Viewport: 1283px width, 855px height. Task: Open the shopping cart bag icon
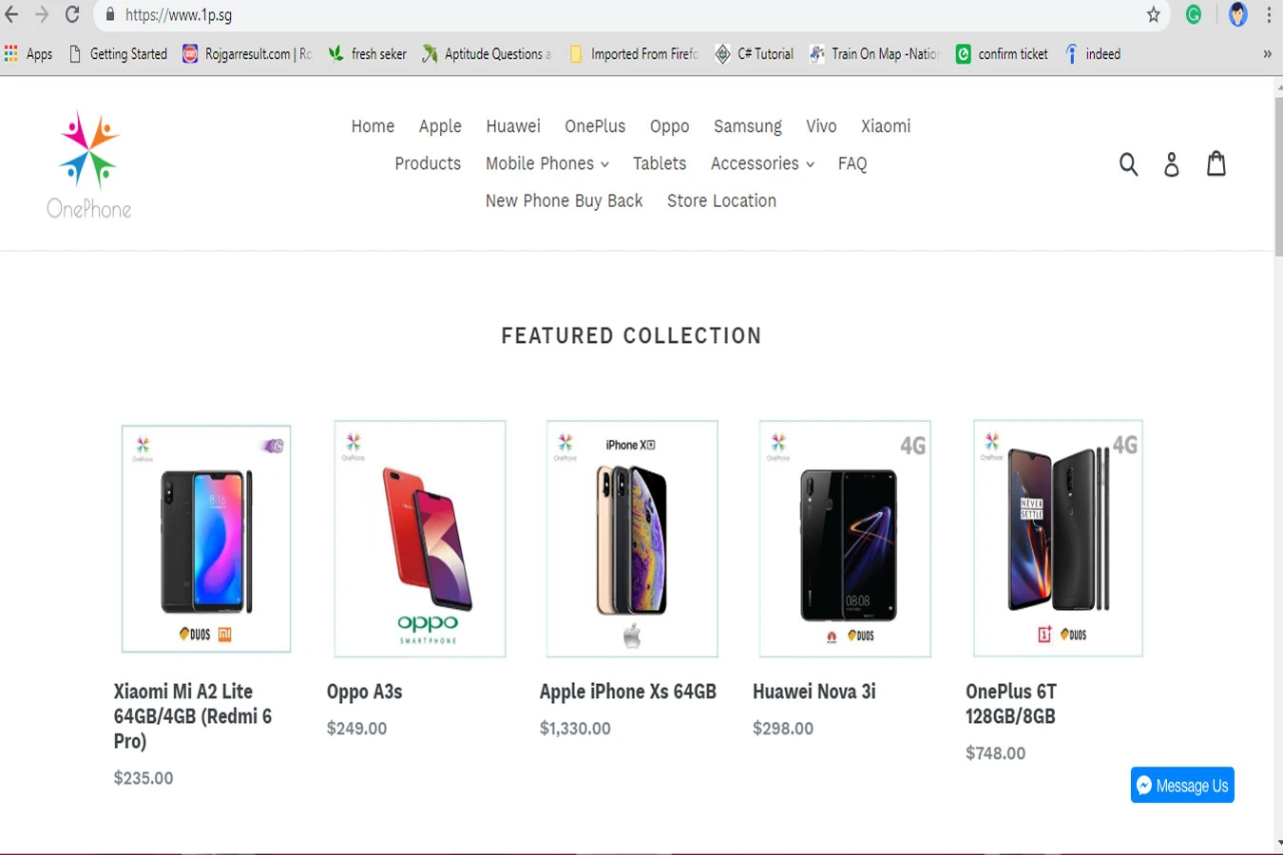(x=1216, y=164)
